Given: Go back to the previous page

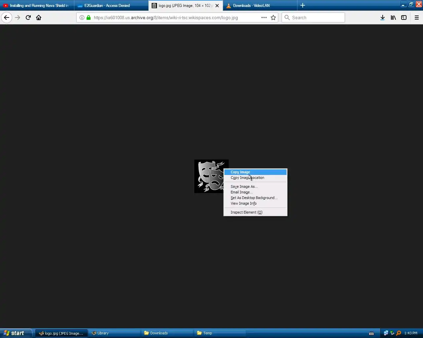Looking at the screenshot, I should click(7, 17).
